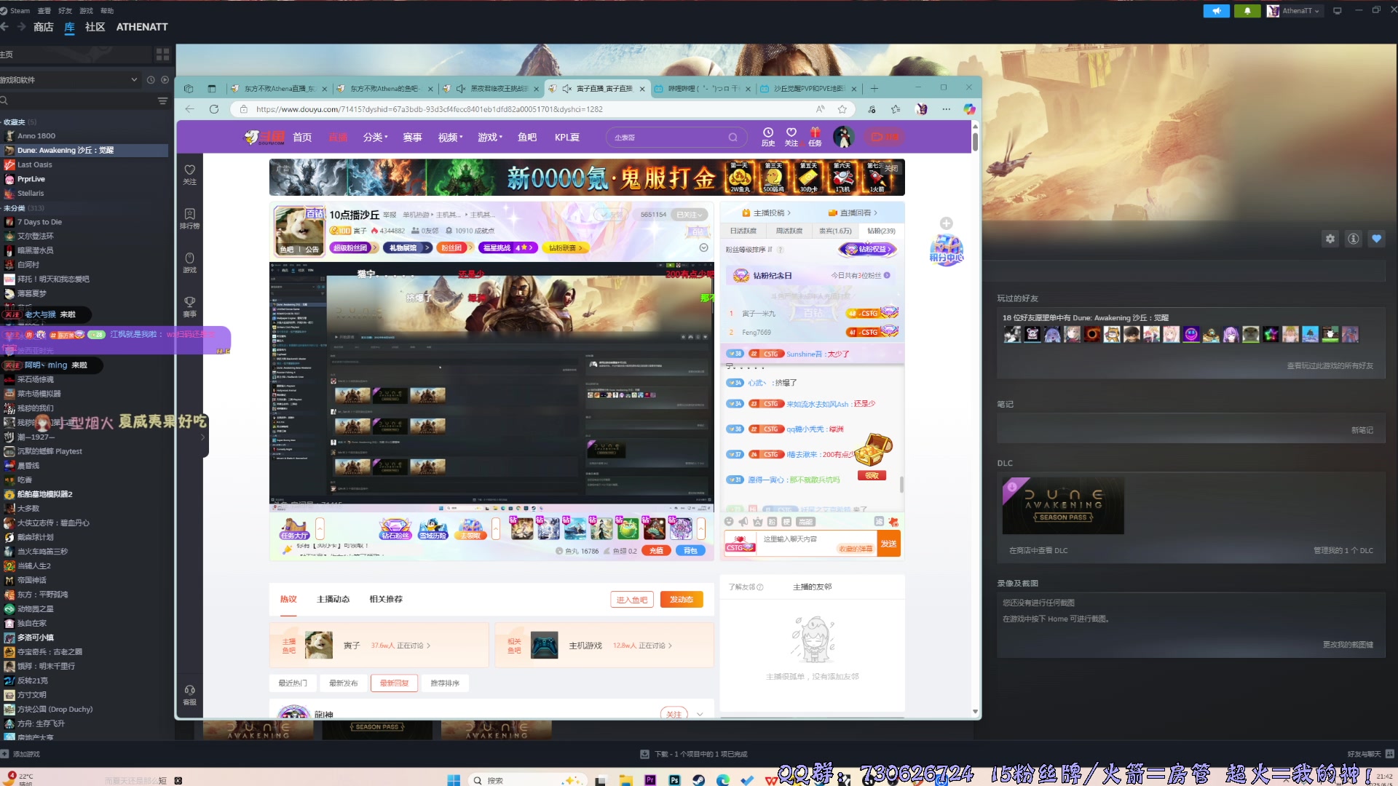The width and height of the screenshot is (1398, 786).
Task: Click 充值 recharge button
Action: 656,551
